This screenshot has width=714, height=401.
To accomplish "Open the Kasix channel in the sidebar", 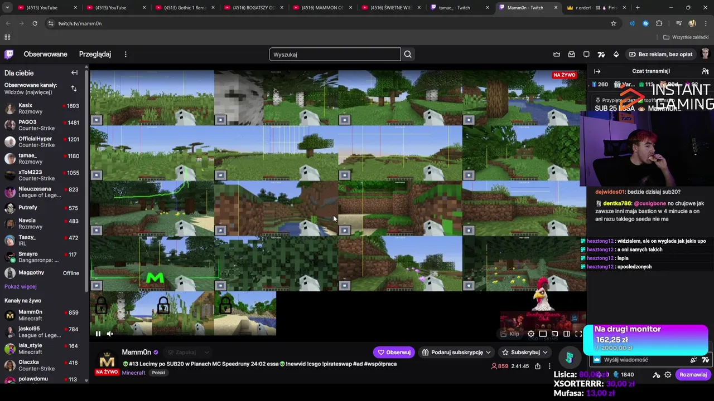I will [x=43, y=109].
